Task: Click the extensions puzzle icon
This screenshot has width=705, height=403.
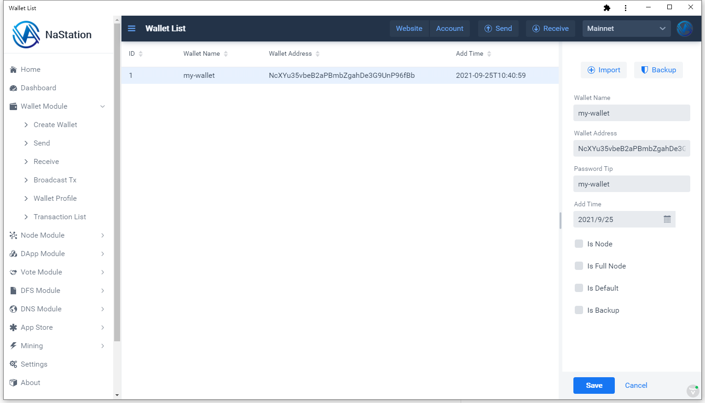Action: coord(607,8)
